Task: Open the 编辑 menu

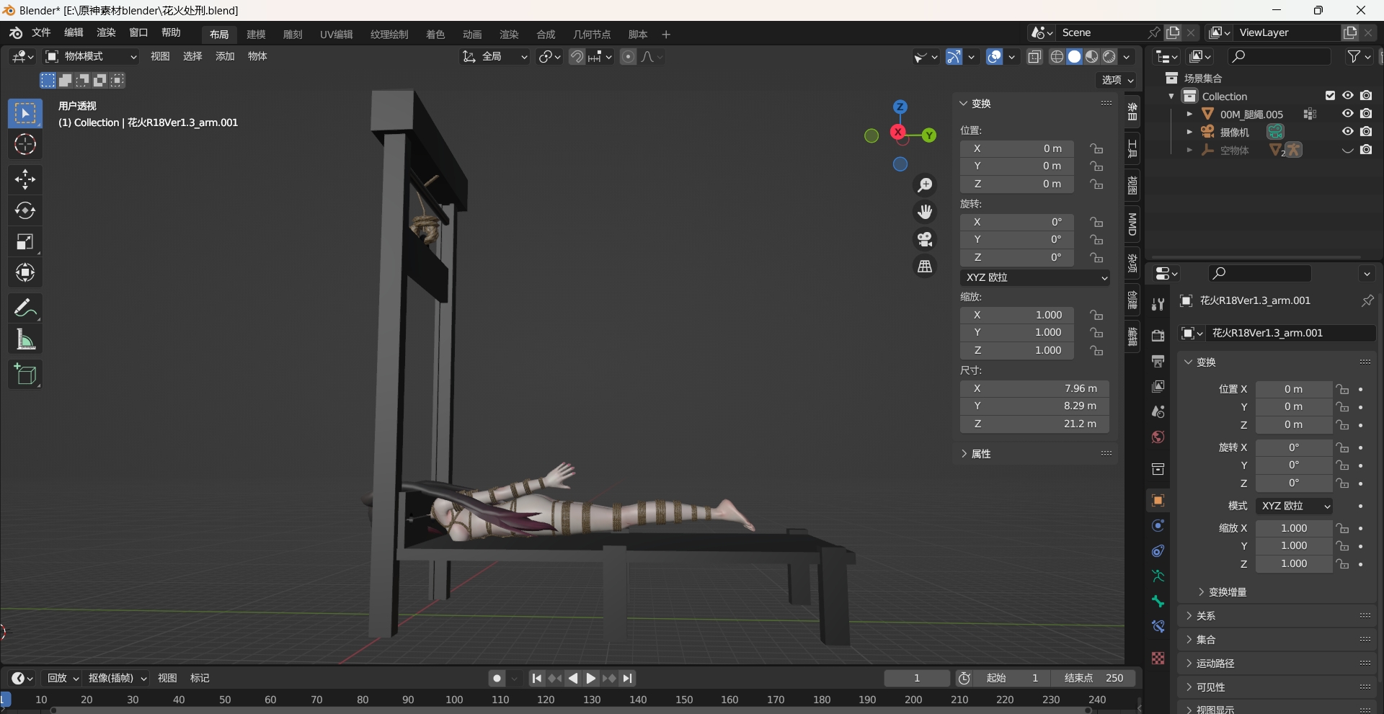Action: point(74,33)
